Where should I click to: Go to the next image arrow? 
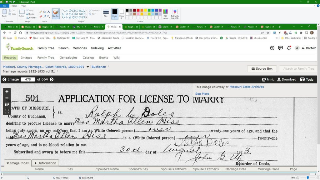pos(52,79)
